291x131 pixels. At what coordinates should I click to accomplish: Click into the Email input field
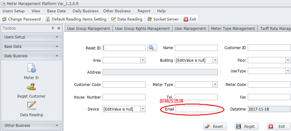point(196,109)
